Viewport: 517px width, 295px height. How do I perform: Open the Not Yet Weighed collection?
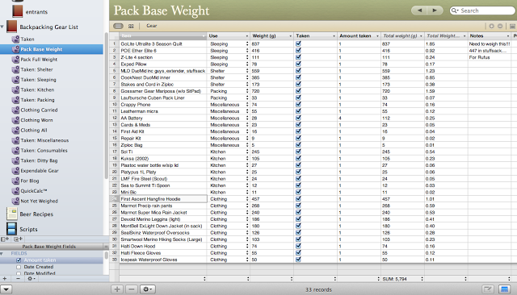tap(40, 202)
